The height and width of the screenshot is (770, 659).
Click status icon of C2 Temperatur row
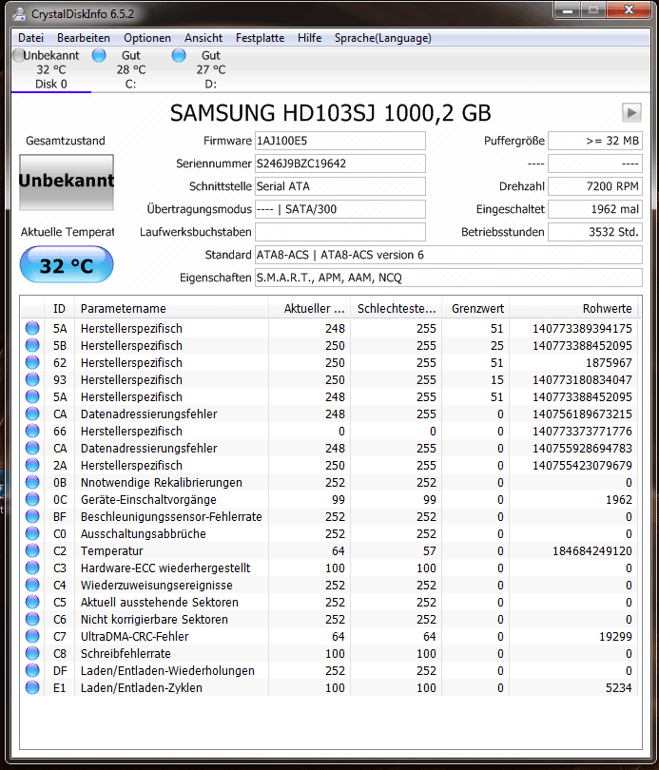(32, 550)
